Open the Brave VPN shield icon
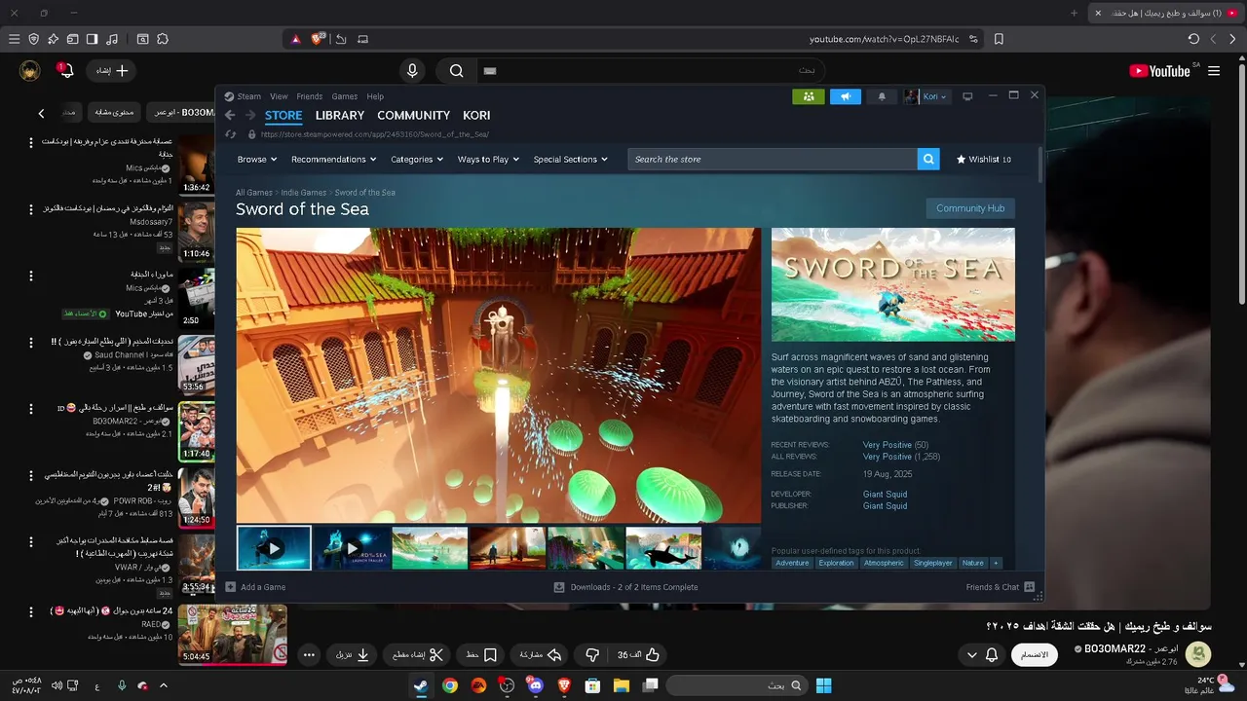Viewport: 1247px width, 701px height. [33, 39]
